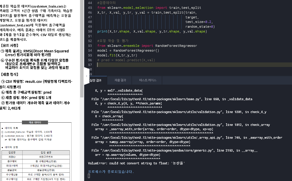Click 'RandomForestRegressor' in the import line 53
Screen dimensions: 292x181
click(176, 46)
